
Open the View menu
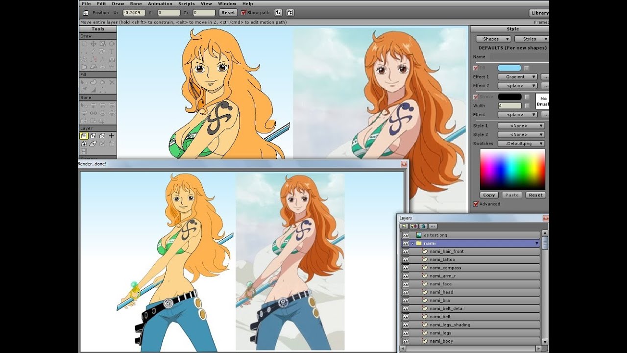pos(206,3)
